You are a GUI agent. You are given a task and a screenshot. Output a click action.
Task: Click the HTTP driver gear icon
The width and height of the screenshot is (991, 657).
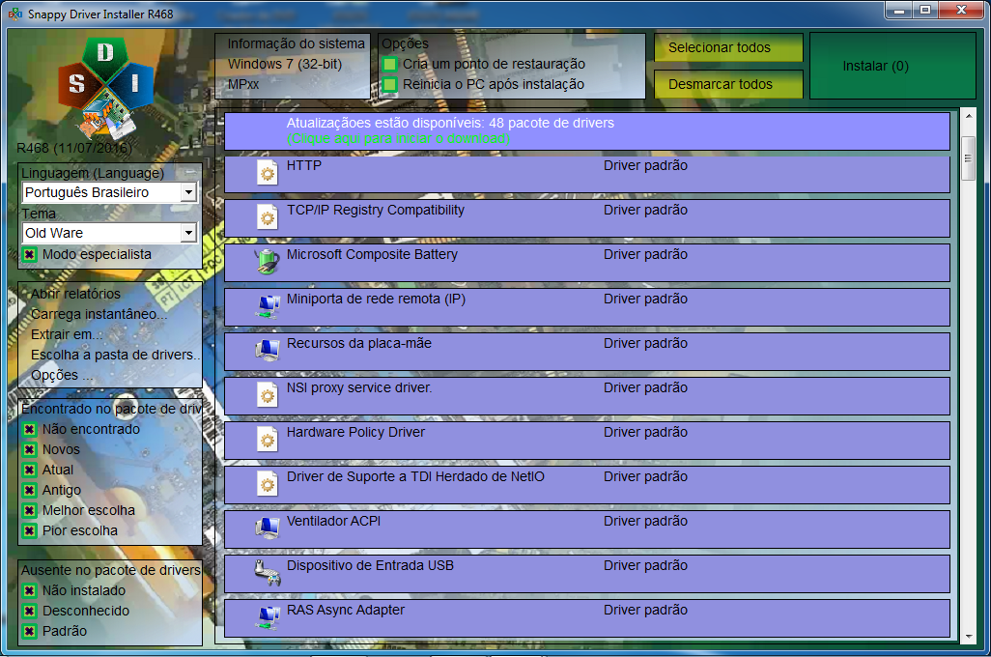coord(268,173)
